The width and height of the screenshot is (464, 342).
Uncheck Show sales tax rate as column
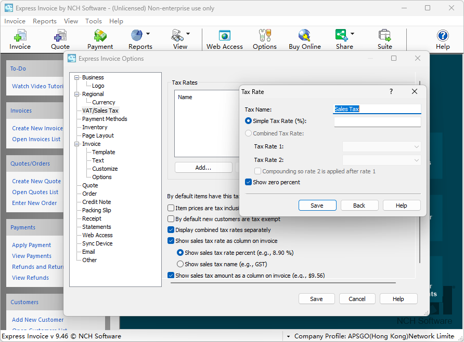click(171, 241)
